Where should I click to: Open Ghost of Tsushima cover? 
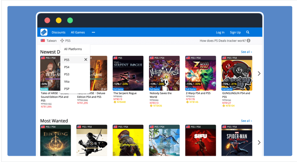92,140
